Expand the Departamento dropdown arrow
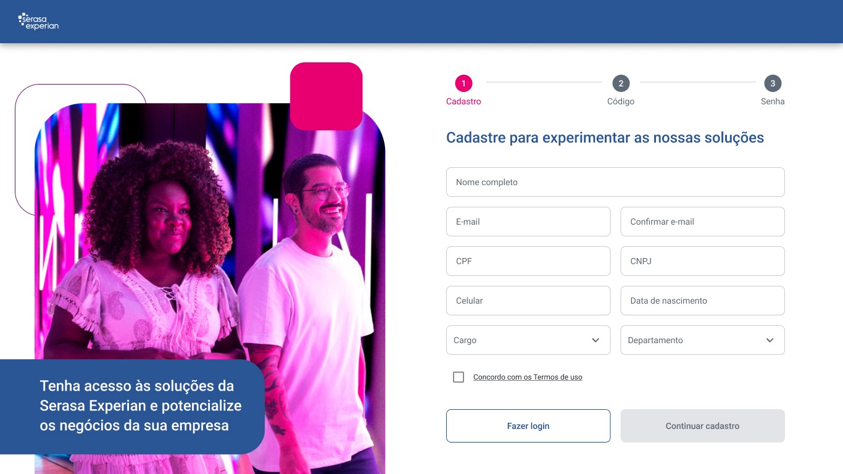This screenshot has width=843, height=474. [770, 340]
